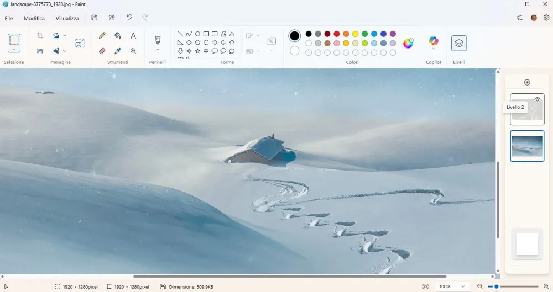The height and width of the screenshot is (292, 553).
Task: Click the flip image icon
Action: [56, 51]
